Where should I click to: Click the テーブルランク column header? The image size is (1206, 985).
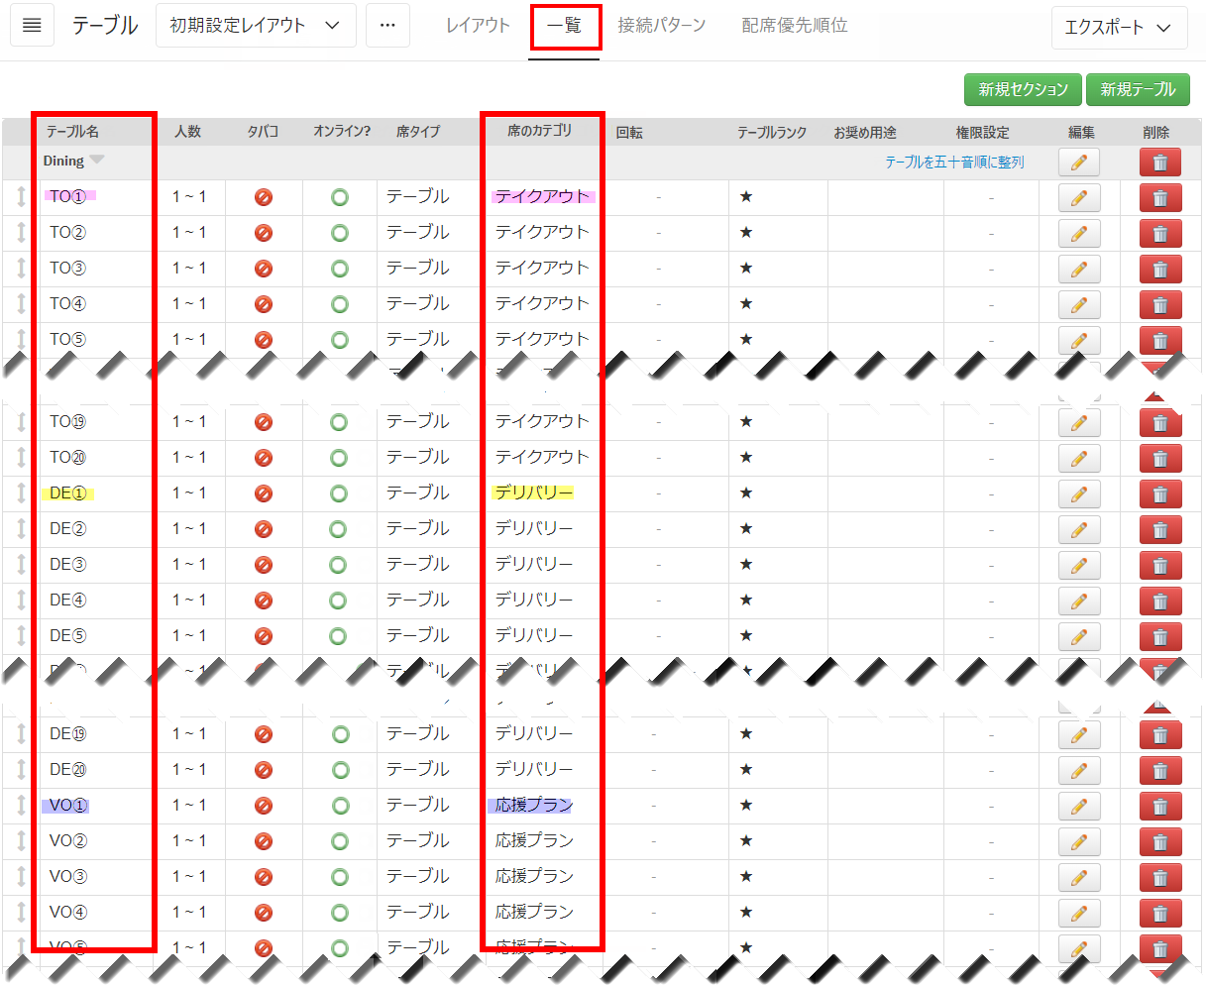(772, 132)
